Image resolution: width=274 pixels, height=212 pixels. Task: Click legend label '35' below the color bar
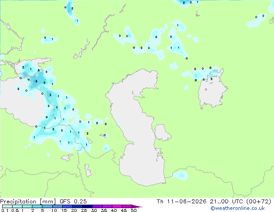104,210
